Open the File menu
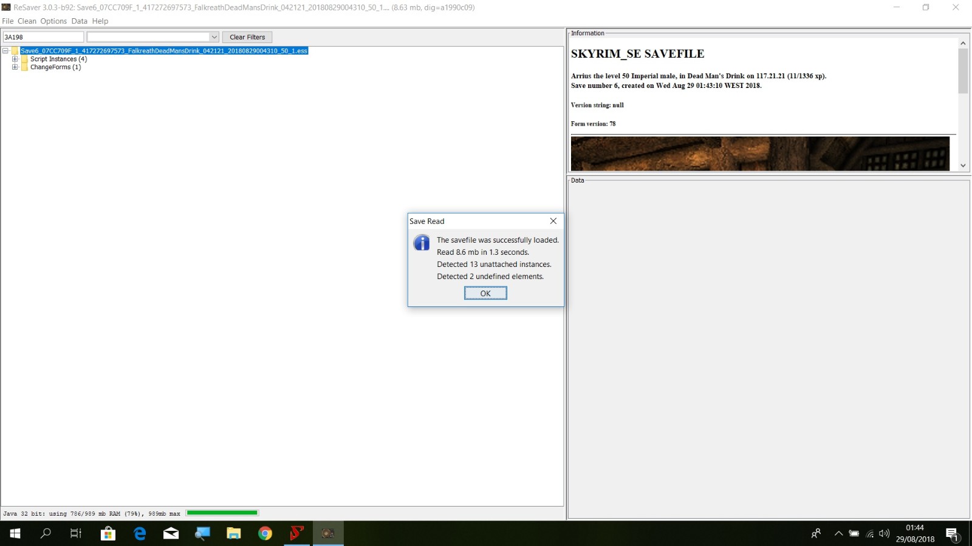The image size is (972, 546). click(8, 21)
